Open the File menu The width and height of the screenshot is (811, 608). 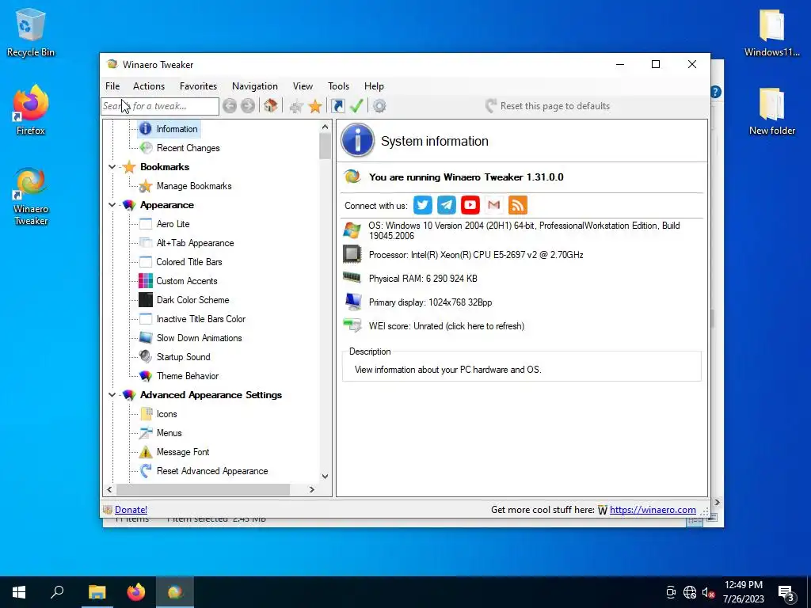point(112,86)
